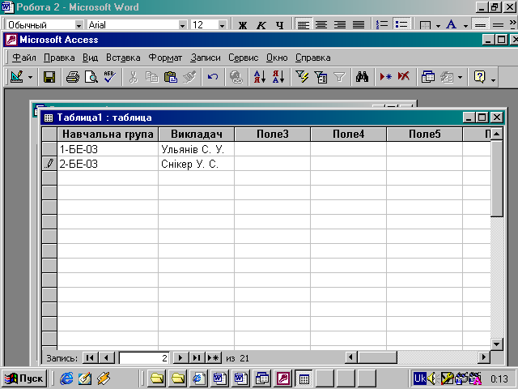Click the record number input field
This screenshot has width=518, height=389.
point(144,358)
